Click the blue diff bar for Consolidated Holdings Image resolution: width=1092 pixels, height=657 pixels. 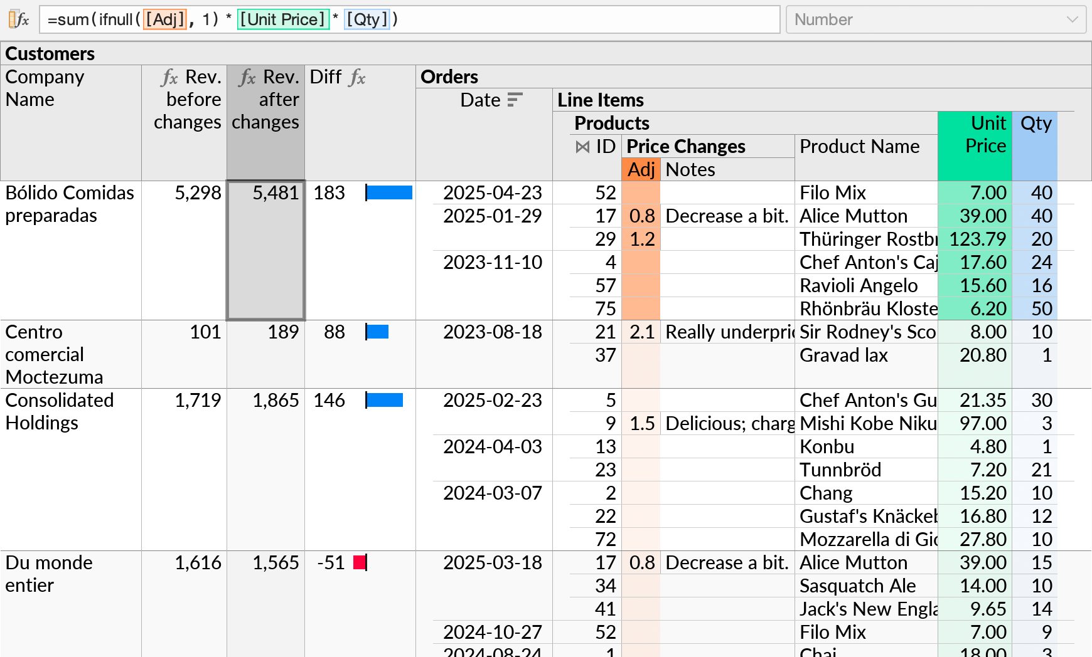point(384,400)
